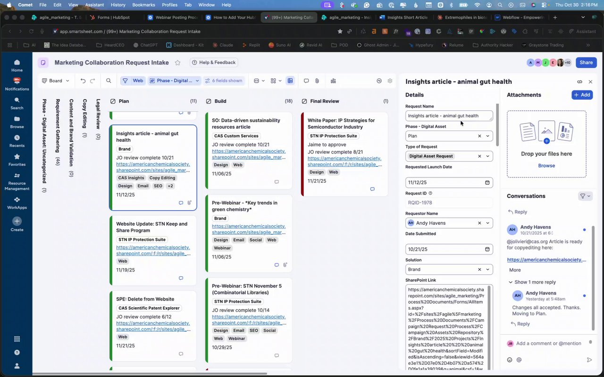Open the White Paper: IP Strategies card
The image size is (604, 377).
point(344,154)
